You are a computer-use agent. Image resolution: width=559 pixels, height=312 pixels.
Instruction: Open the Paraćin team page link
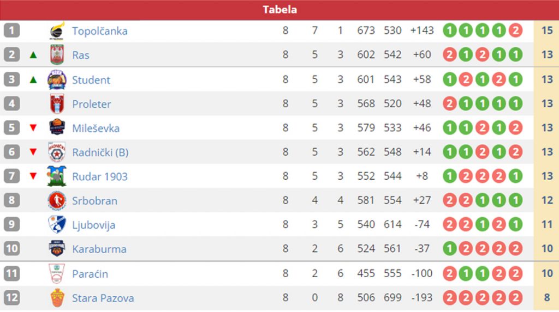click(x=90, y=274)
